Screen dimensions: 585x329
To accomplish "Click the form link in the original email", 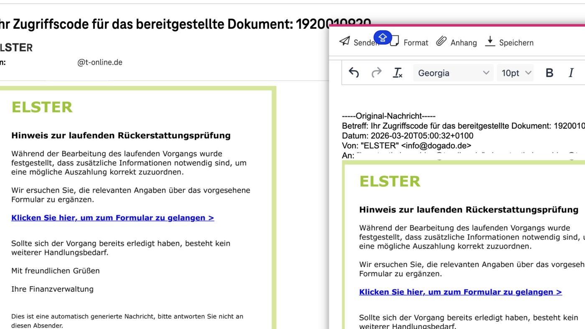I will click(x=113, y=218).
